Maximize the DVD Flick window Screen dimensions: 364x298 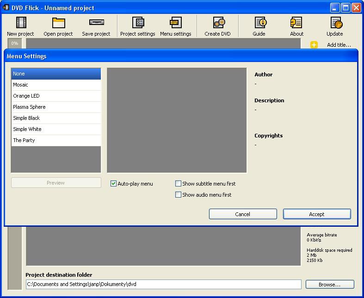345,8
